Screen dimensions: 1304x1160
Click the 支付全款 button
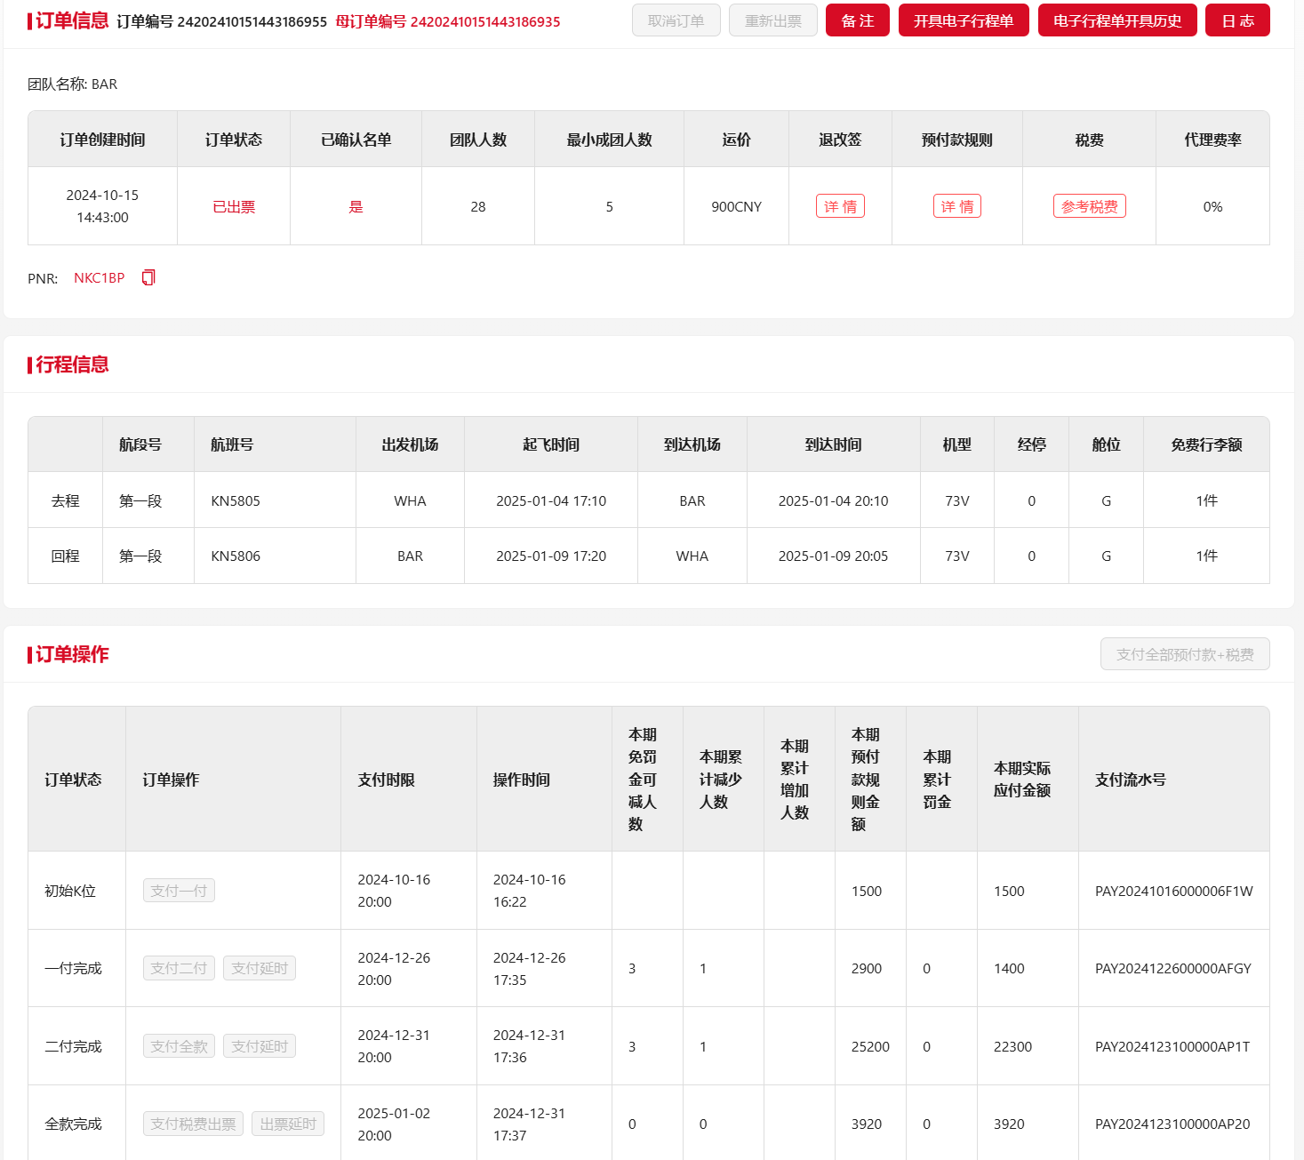tap(179, 1046)
